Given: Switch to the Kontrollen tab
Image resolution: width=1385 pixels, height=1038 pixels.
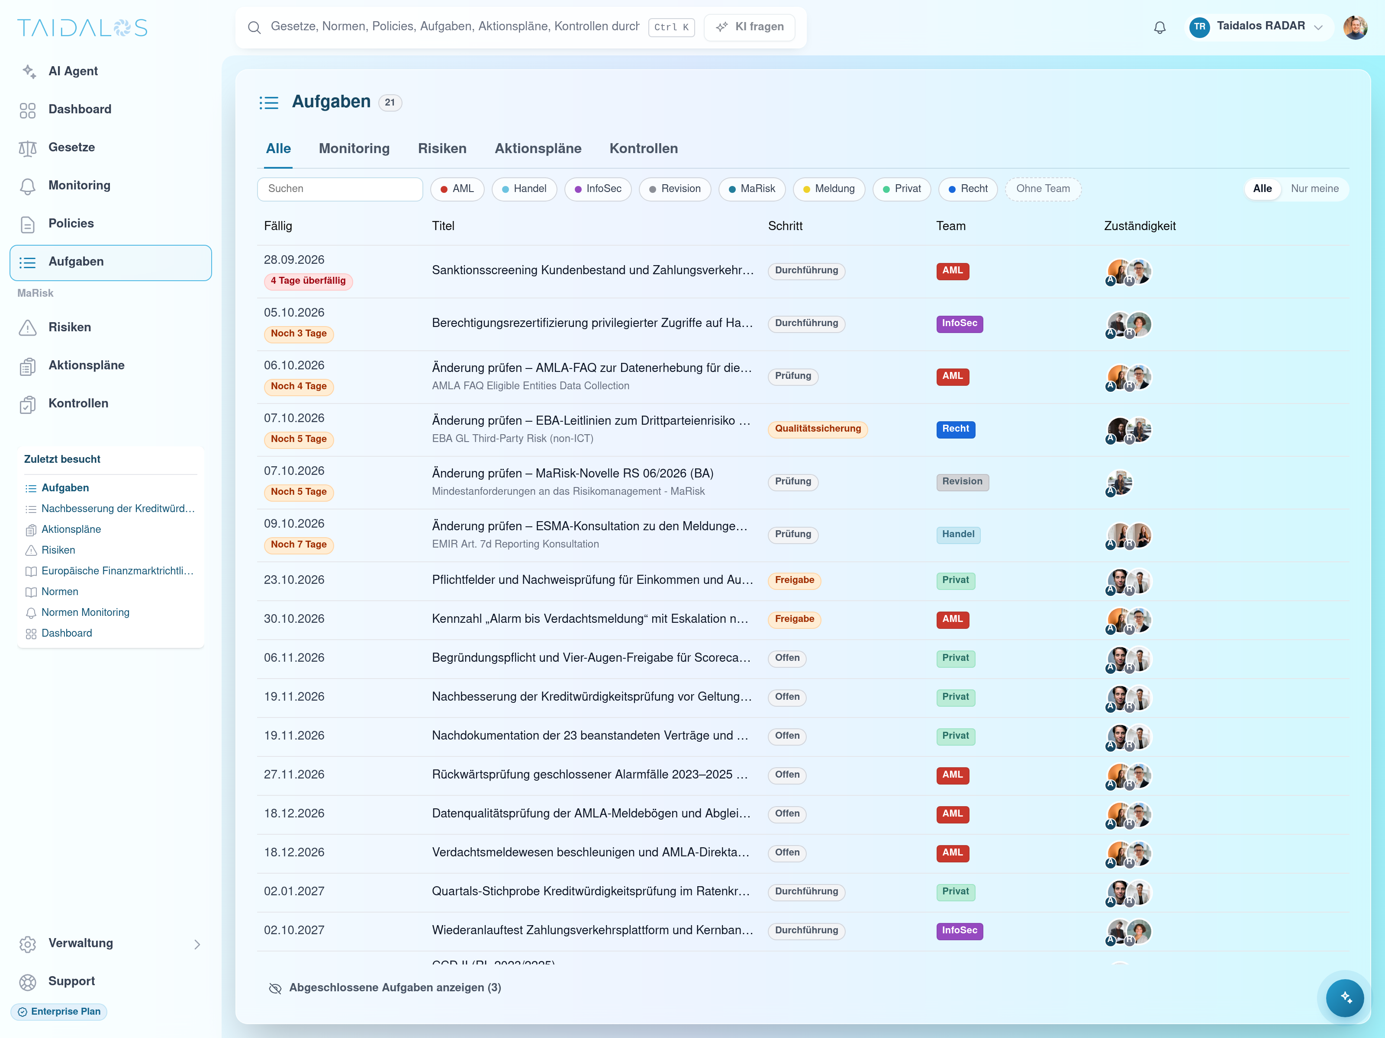Looking at the screenshot, I should [x=644, y=149].
